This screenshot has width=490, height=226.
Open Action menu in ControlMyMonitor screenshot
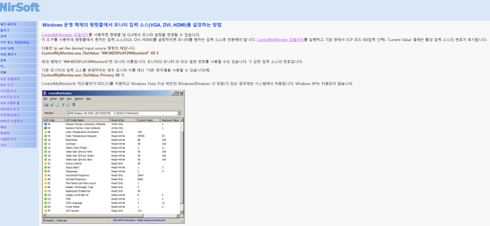53,99
